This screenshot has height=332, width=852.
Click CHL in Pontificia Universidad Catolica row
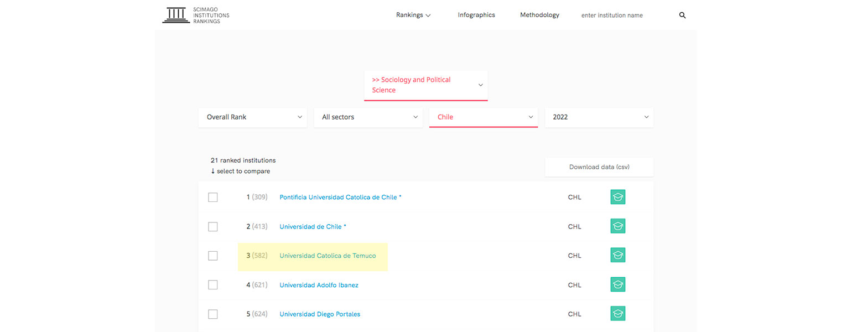(x=575, y=198)
